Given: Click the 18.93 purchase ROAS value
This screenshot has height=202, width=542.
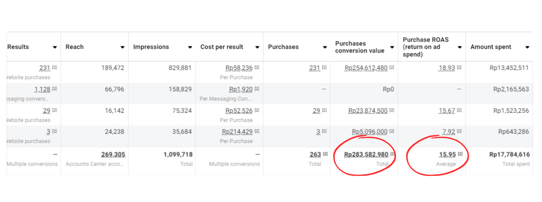Looking at the screenshot, I should (447, 68).
